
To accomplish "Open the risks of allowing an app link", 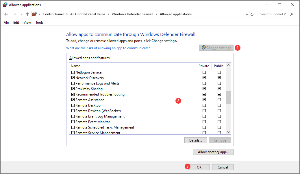I will [108, 48].
